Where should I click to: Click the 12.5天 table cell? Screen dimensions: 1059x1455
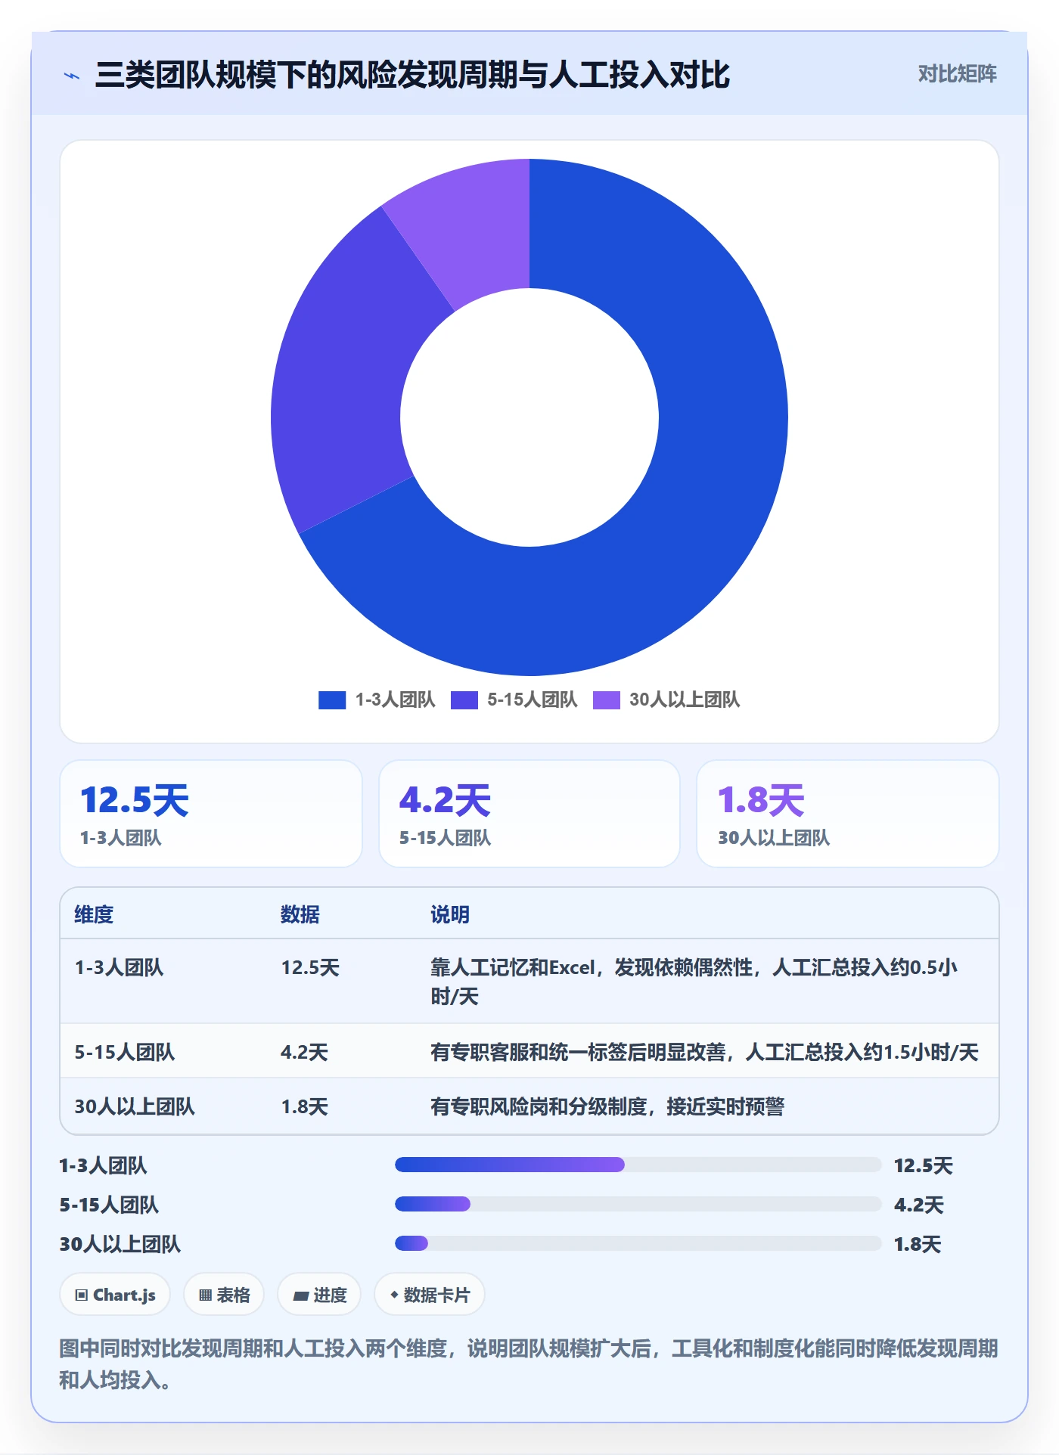pyautogui.click(x=310, y=967)
